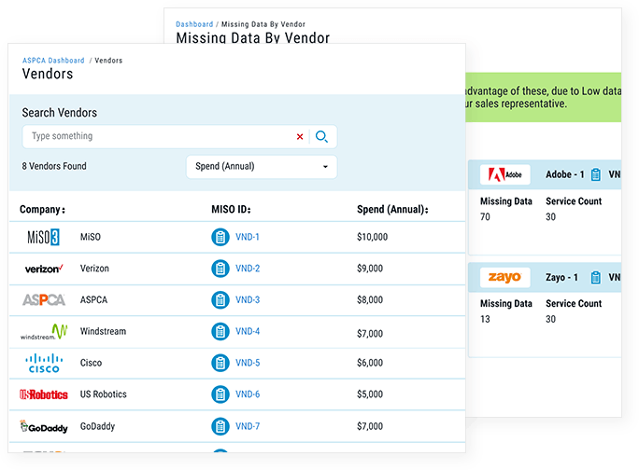Click clipboard icon next to VND-7
The height and width of the screenshot is (470, 639).
220,426
